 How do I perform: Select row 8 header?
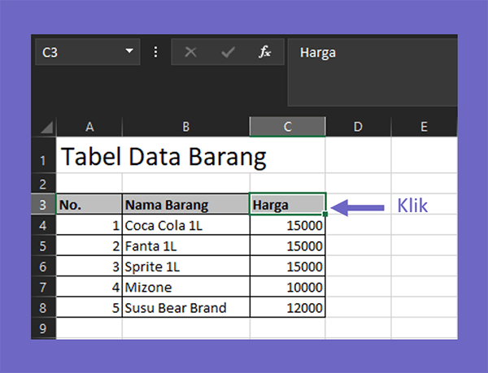coord(44,307)
